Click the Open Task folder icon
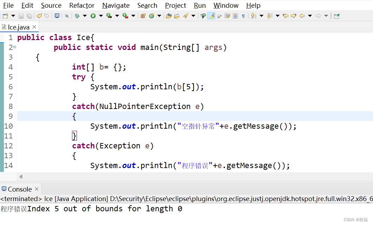 (177, 16)
